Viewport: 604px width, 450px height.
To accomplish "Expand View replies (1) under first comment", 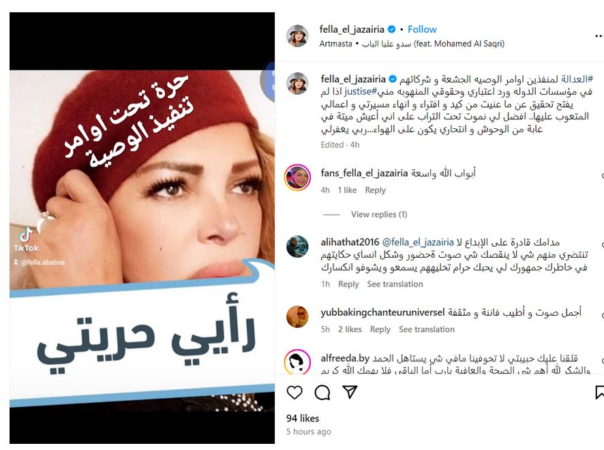I will tap(378, 214).
